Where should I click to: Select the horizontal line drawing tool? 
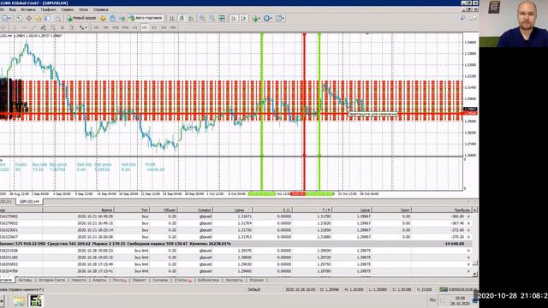24,27
